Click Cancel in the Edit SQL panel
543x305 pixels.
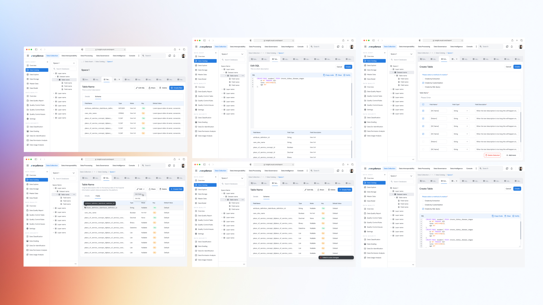click(x=339, y=67)
